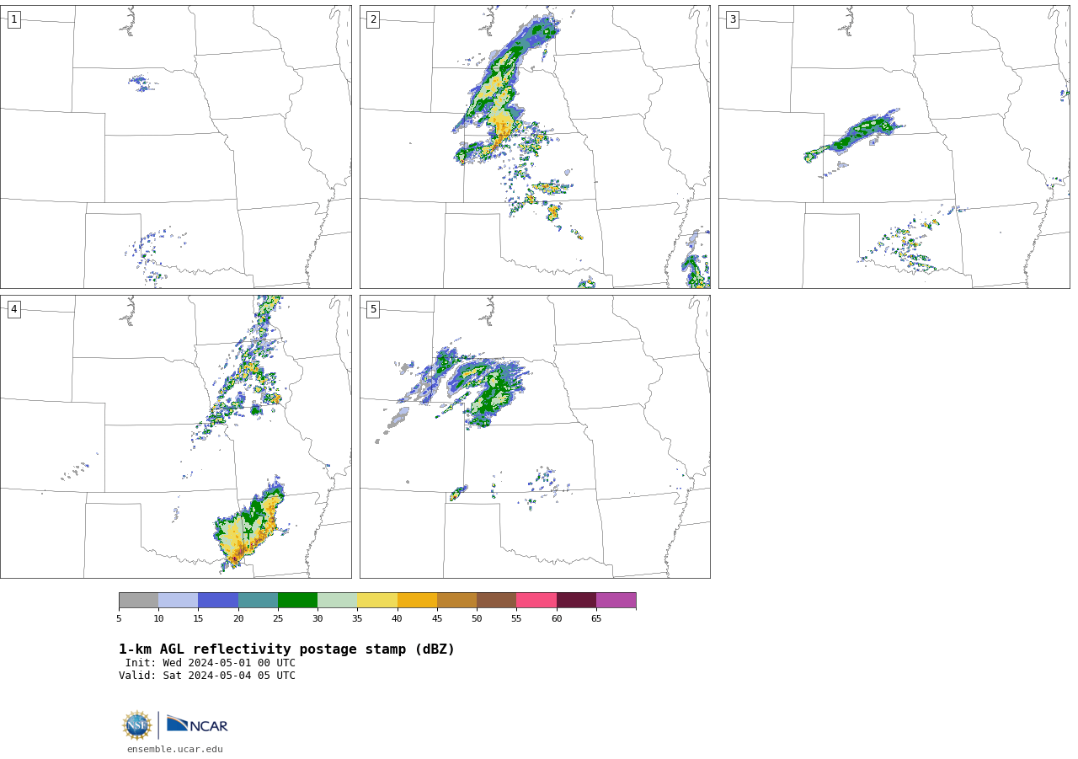The image size is (1078, 759).
Task: Open ensemble member 2 reflectivity map
Action: (x=535, y=147)
